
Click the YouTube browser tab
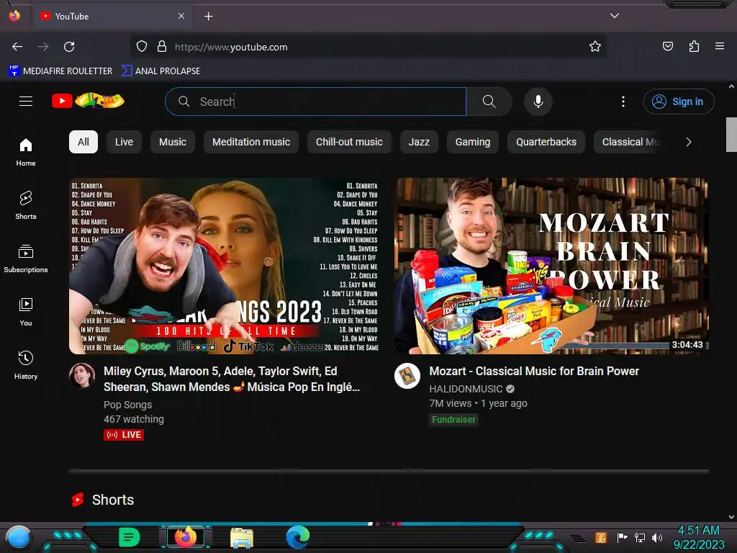[x=113, y=17]
